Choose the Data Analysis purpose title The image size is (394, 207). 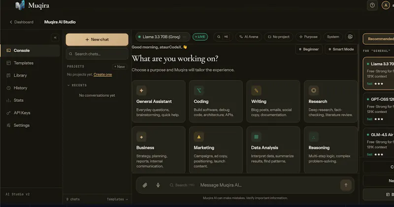(x=264, y=148)
